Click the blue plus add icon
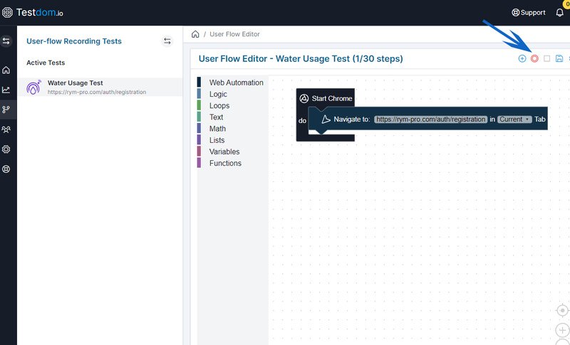 tap(522, 58)
